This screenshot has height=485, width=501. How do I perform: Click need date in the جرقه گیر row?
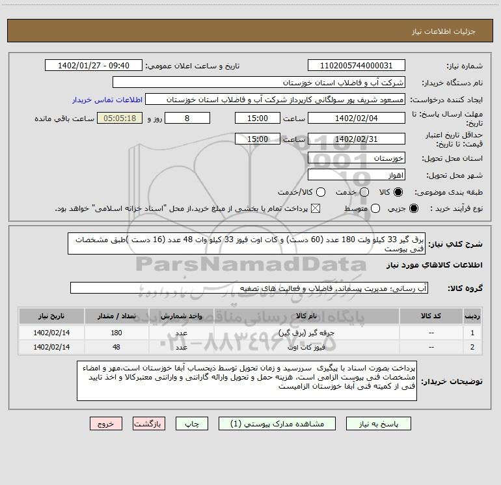point(51,333)
